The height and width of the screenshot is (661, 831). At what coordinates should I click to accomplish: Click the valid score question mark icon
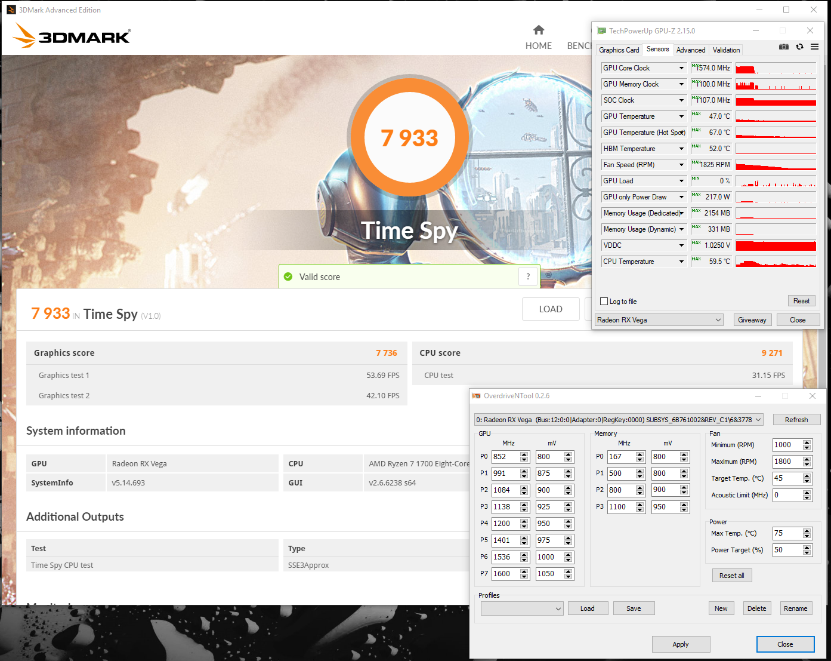[528, 276]
